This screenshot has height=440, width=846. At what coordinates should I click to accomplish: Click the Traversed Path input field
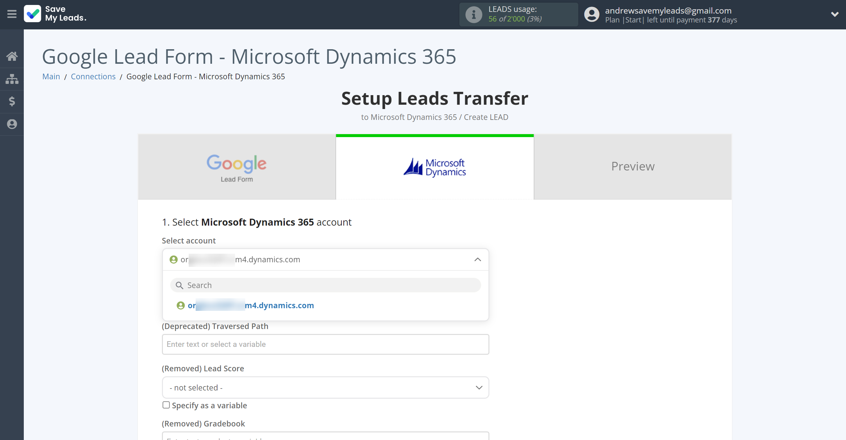pyautogui.click(x=326, y=344)
